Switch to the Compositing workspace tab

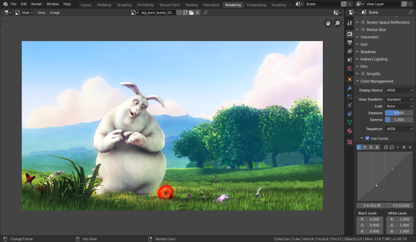tap(256, 5)
